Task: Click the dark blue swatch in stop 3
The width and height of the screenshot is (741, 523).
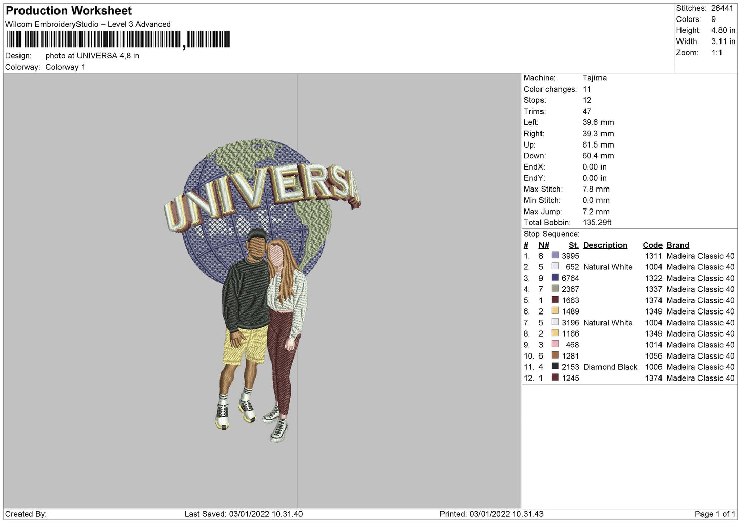Action: coord(555,278)
